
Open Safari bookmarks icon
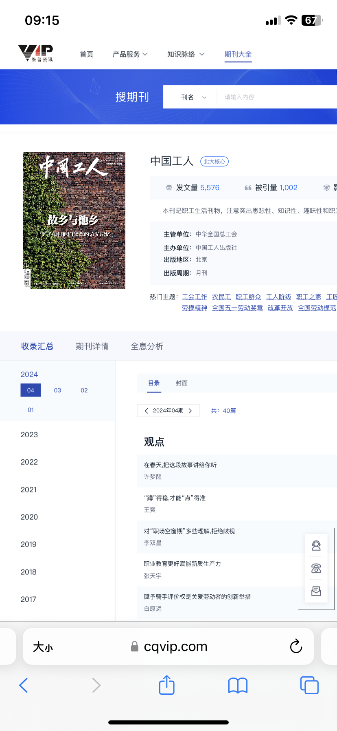pyautogui.click(x=238, y=685)
